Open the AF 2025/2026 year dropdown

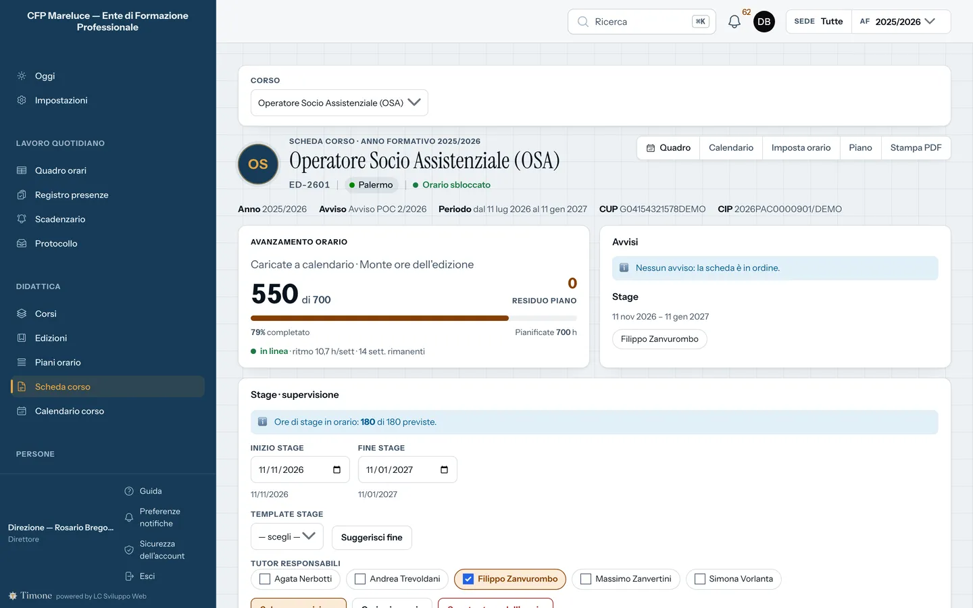pos(901,22)
